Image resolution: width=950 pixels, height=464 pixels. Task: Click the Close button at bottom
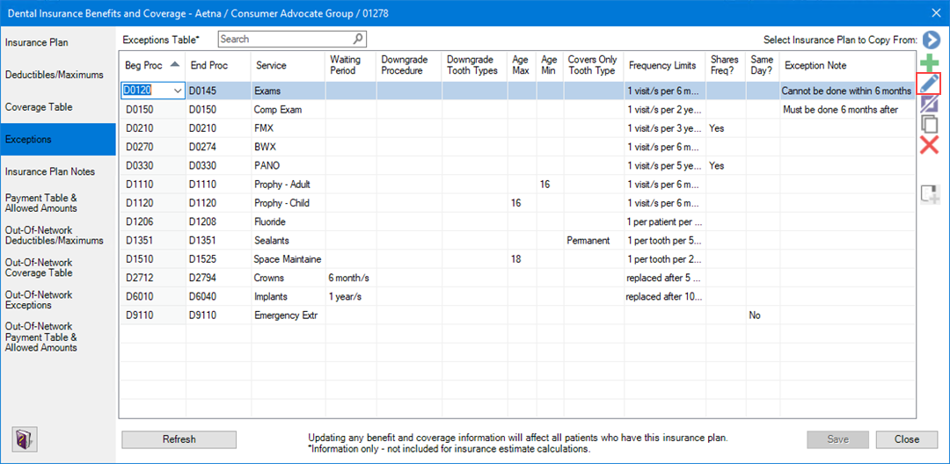pyautogui.click(x=906, y=439)
